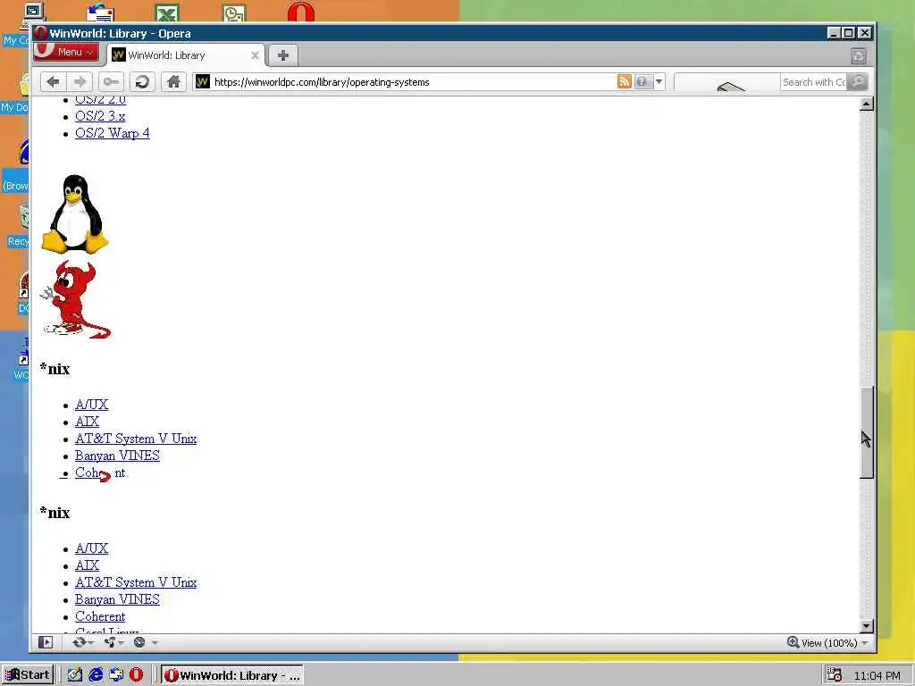Open the Opera Link sync icon dropdown
This screenshot has width=915, height=686.
point(82,642)
